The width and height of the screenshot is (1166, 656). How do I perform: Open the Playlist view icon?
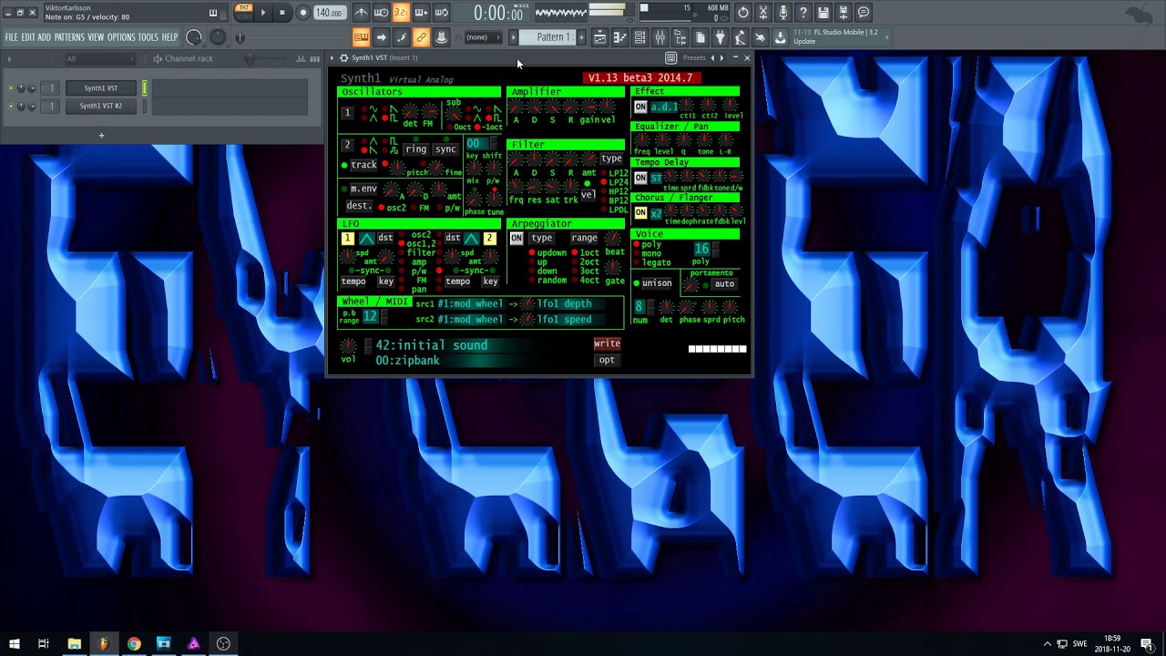600,37
